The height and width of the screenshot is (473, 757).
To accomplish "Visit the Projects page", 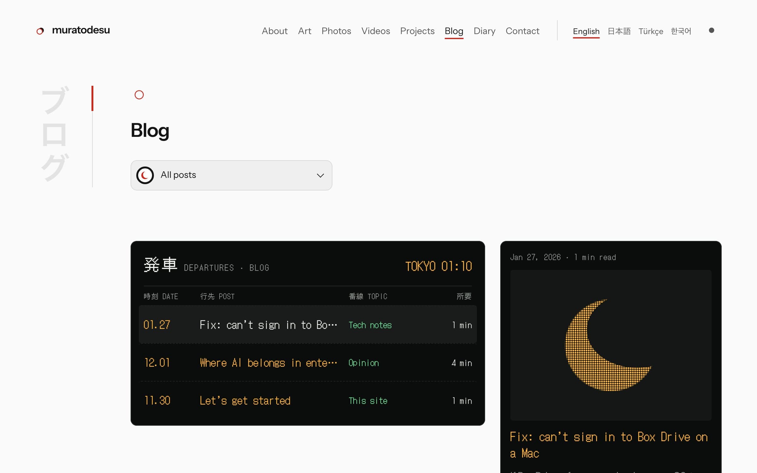I will [x=417, y=31].
